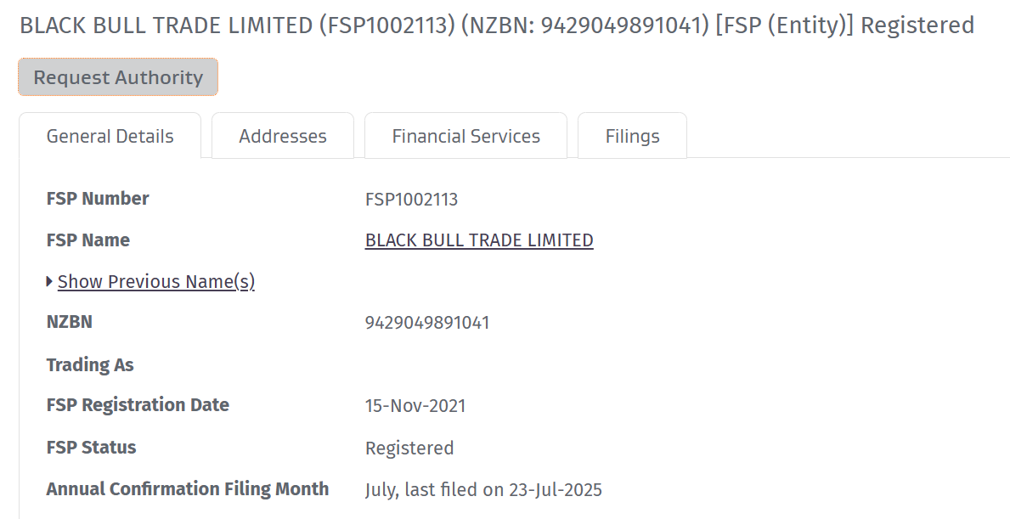Click the NZBN value 9429049891041 in details
Image resolution: width=1010 pixels, height=519 pixels.
[x=427, y=323]
